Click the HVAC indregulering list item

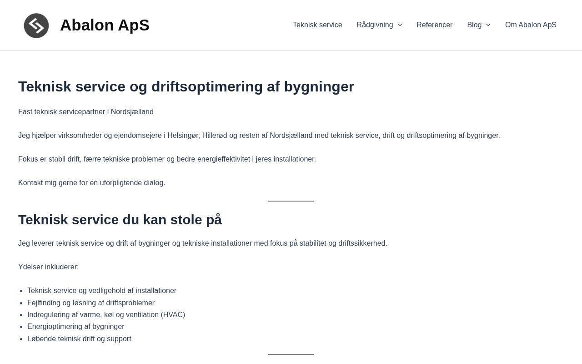tap(106, 315)
